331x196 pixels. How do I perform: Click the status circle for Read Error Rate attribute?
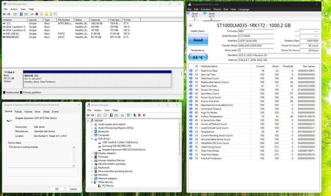[191, 71]
